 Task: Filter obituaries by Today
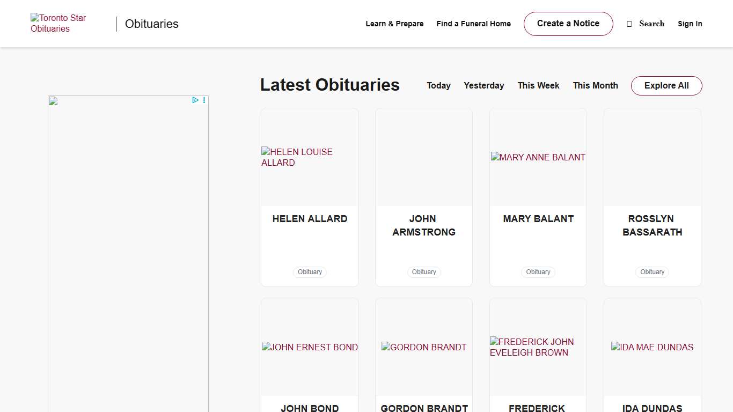coord(438,86)
